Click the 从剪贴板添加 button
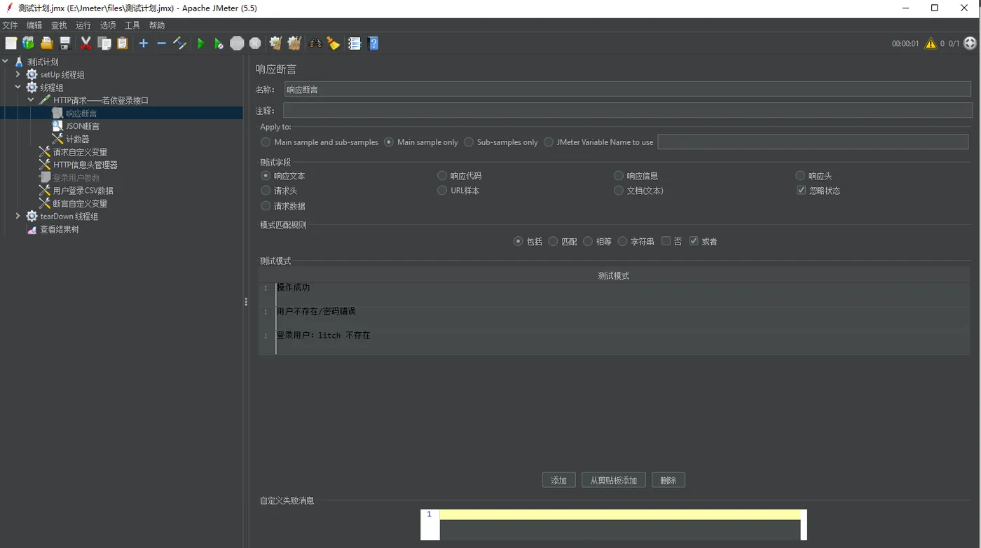This screenshot has width=981, height=548. click(614, 480)
